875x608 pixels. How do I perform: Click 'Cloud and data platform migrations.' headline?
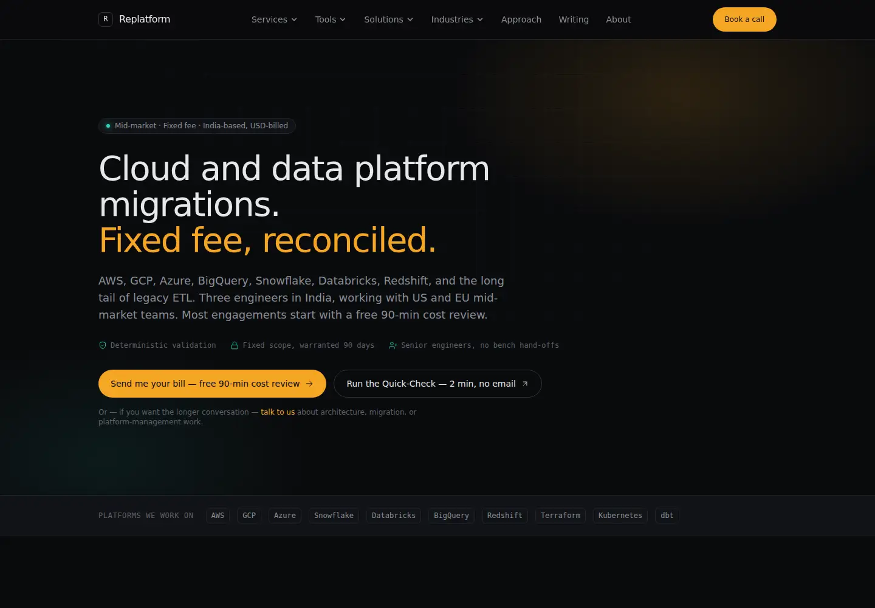pos(294,186)
